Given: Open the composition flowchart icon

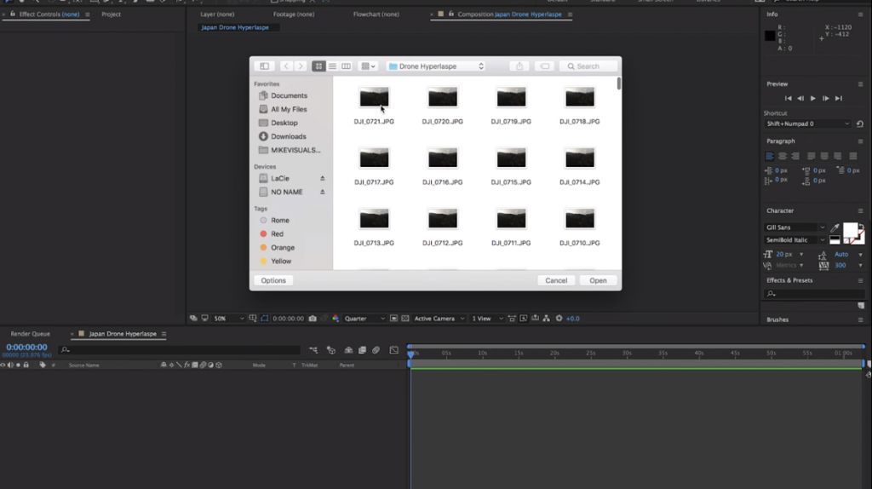Looking at the screenshot, I should [x=546, y=319].
